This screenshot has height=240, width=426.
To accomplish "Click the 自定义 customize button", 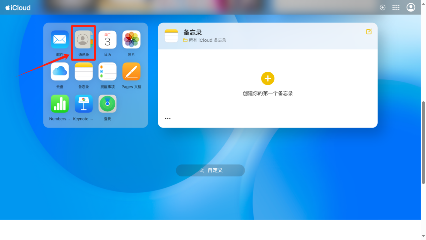I will coord(210,170).
